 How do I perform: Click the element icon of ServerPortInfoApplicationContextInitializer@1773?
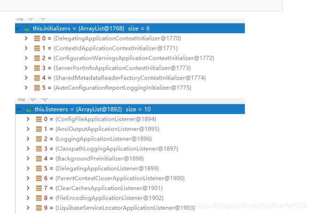click(37, 68)
